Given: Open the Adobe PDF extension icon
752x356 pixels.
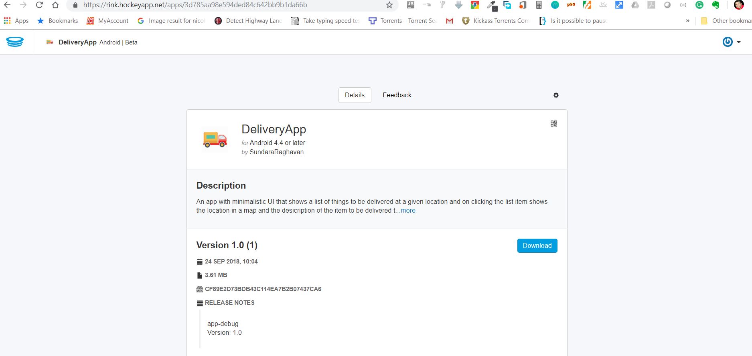Looking at the screenshot, I should pos(651,5).
